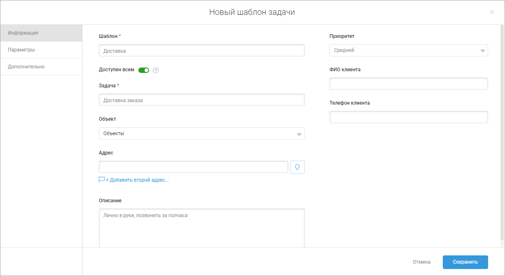Screen dimensions: 505x276
Task: Expand the Объект dropdown list
Action: (x=201, y=133)
